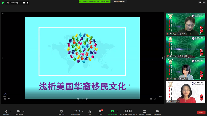Unmute the microphone
207x116 pixels.
coord(6,112)
